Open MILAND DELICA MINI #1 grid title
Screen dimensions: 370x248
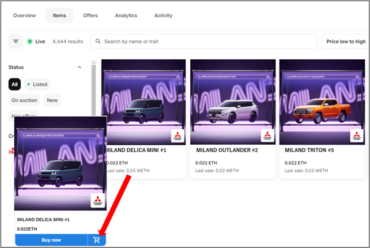[137, 150]
